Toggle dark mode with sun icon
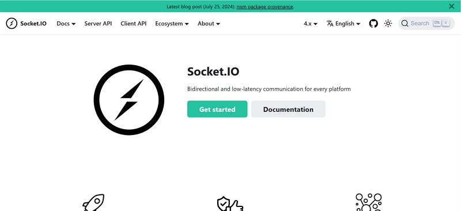Screen dimensions: 461x211 388,24
